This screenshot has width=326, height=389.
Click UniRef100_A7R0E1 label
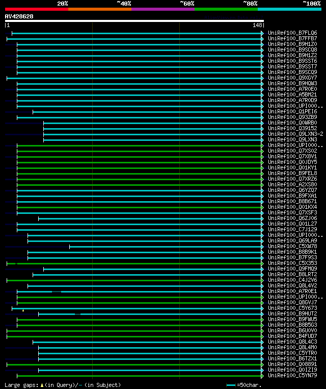tap(292, 291)
